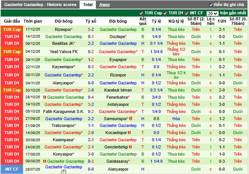Open Alanyaspor link on 28/07/25 row
The height and width of the screenshot is (174, 249).
coord(118,169)
